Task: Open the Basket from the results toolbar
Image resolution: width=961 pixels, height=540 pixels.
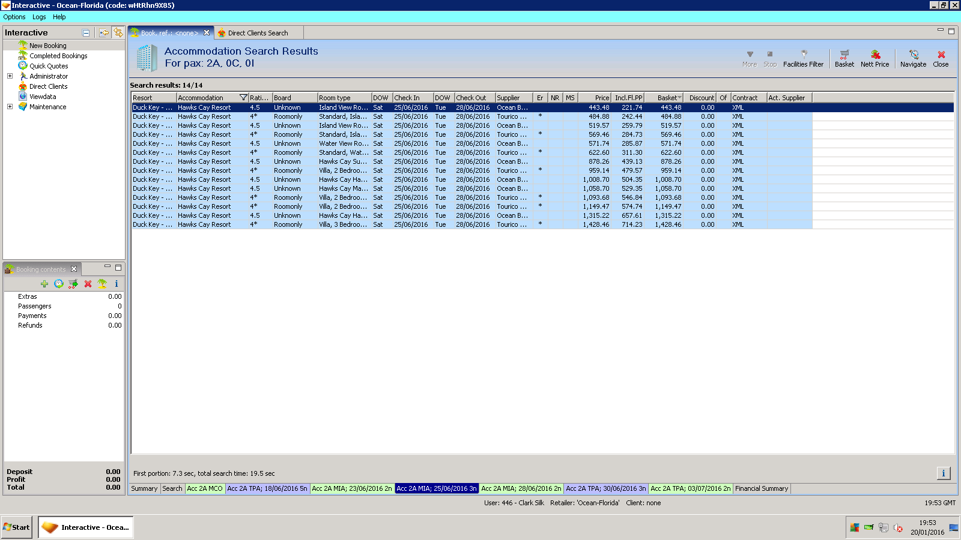Action: tap(844, 58)
